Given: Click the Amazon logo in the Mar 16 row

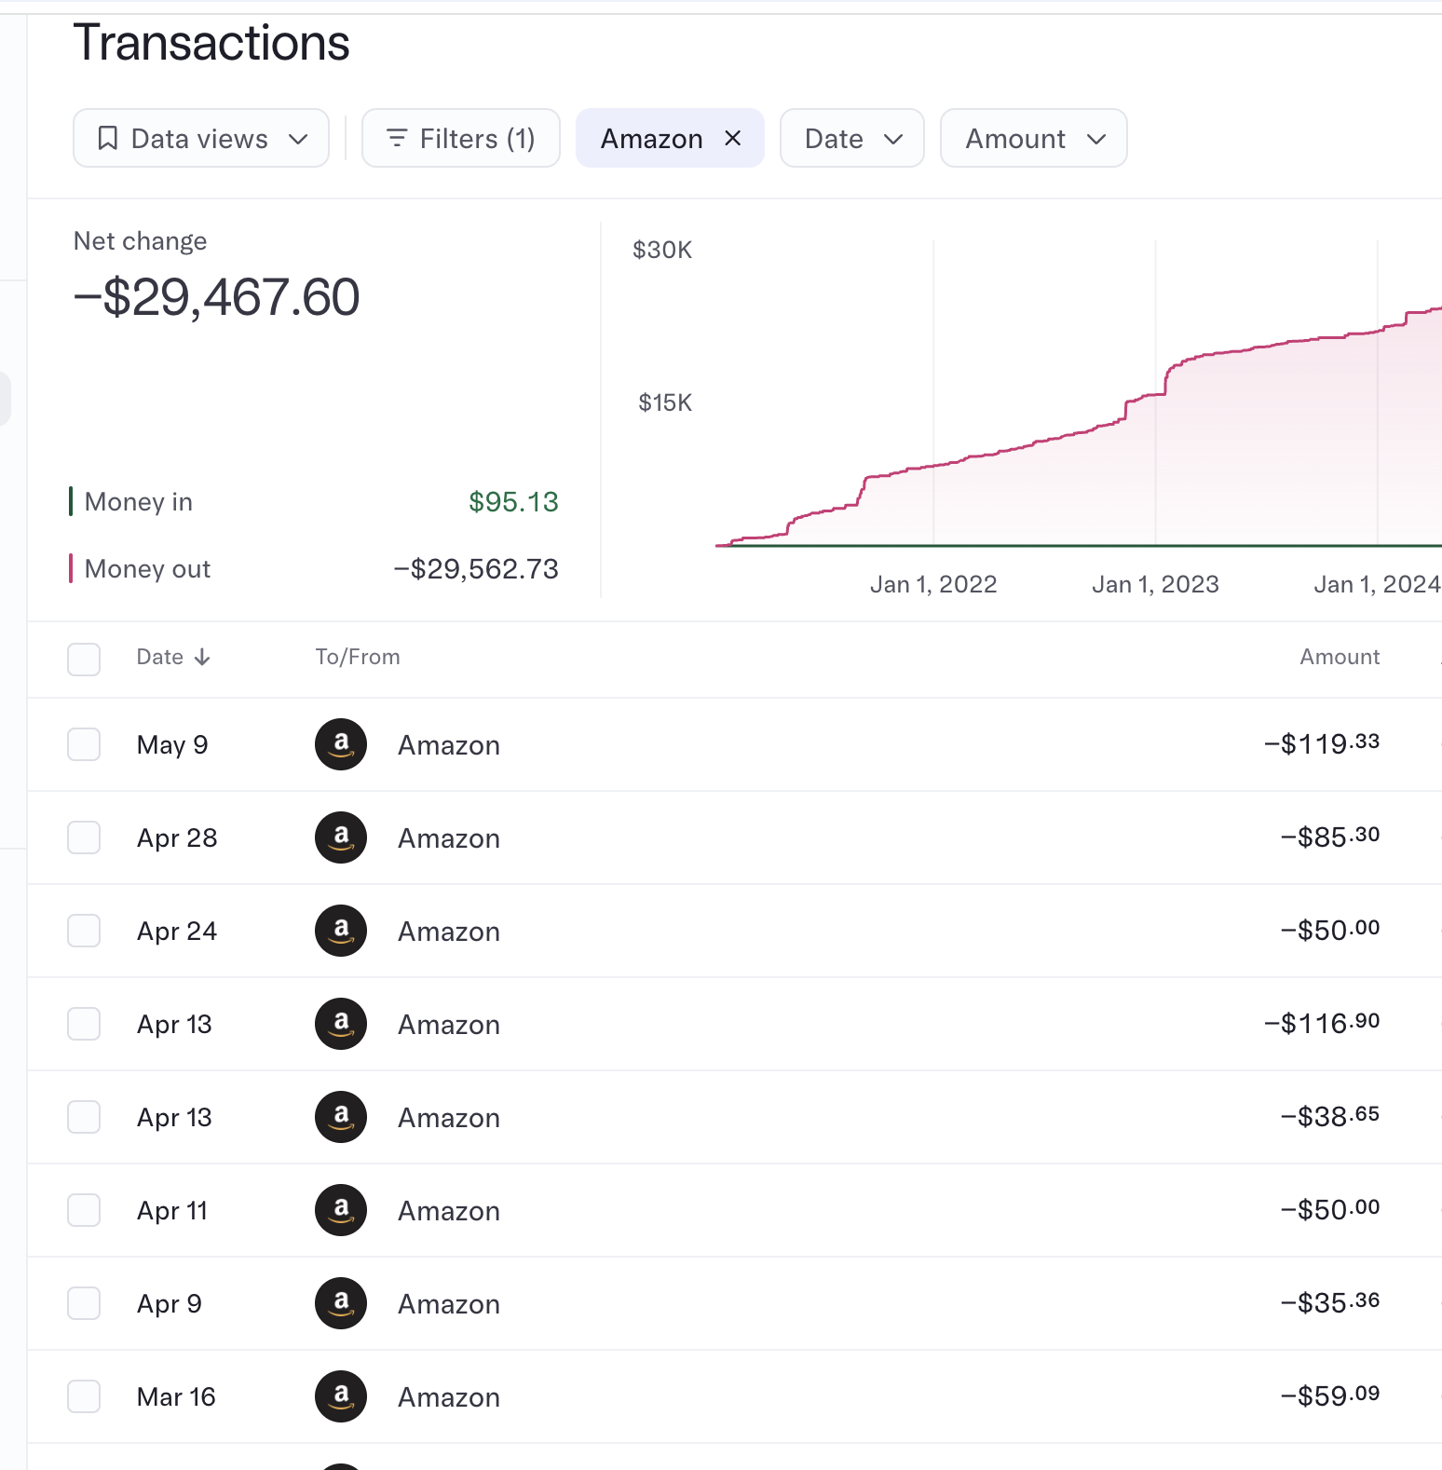Looking at the screenshot, I should [x=341, y=1396].
